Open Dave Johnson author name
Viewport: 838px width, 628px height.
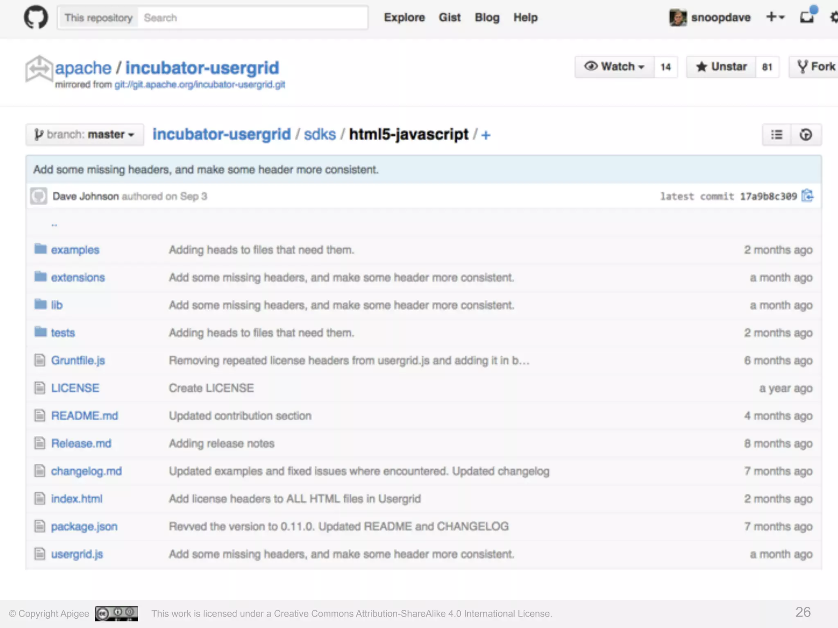tap(86, 196)
